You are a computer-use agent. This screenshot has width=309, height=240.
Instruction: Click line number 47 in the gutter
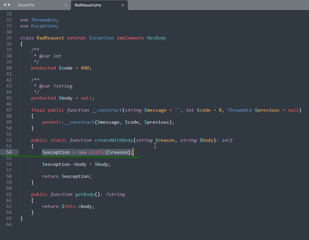click(x=9, y=110)
